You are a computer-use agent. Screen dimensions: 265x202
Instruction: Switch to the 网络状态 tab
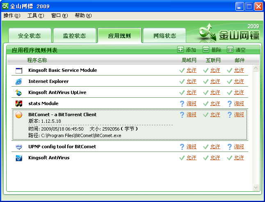coord(164,36)
